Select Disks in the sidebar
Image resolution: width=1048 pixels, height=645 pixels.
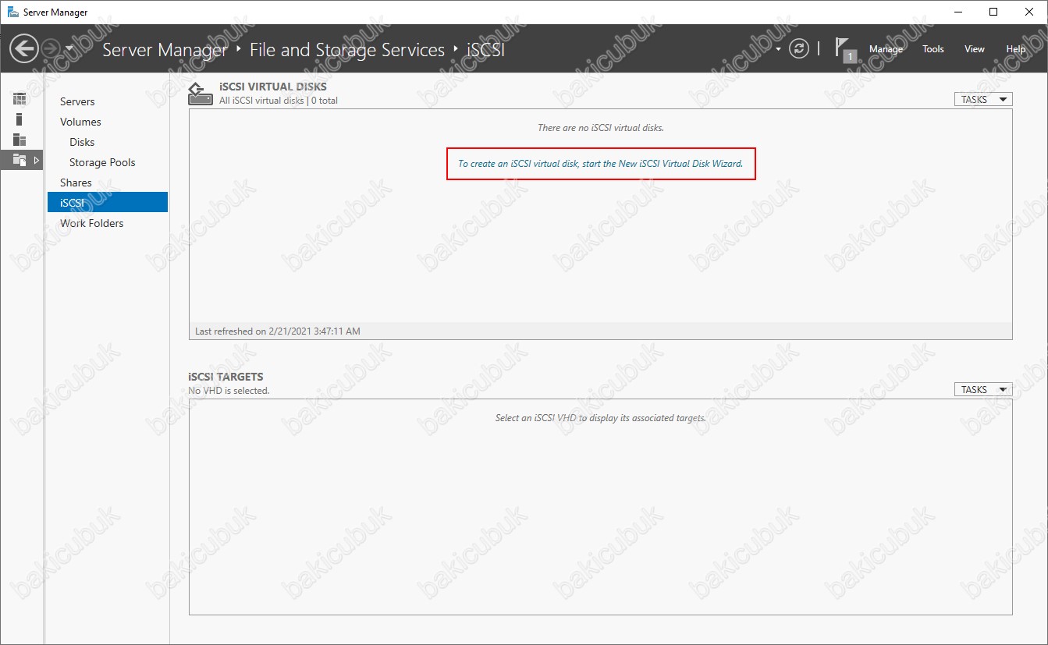pyautogui.click(x=82, y=142)
